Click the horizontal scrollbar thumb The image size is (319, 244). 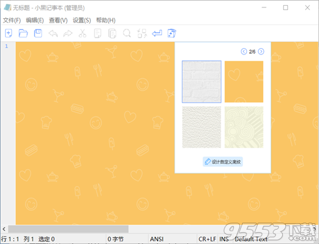(68, 229)
